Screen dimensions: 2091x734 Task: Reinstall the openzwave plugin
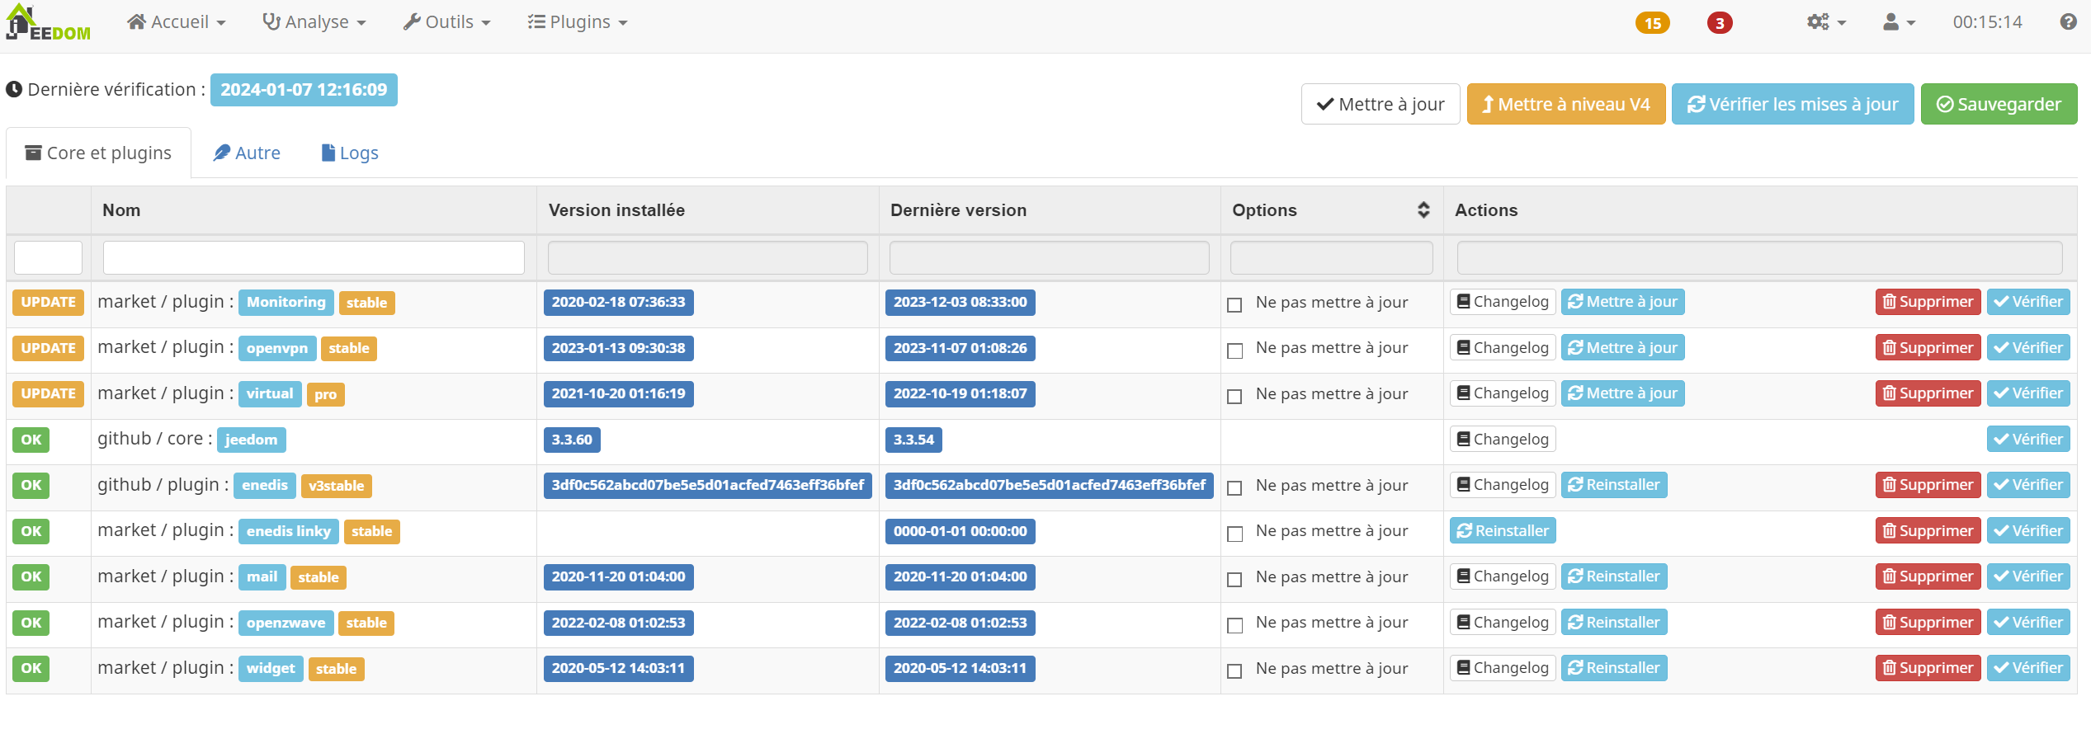(1614, 622)
